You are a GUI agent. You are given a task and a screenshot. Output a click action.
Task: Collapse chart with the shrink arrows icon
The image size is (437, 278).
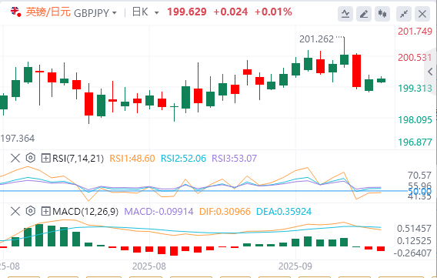click(x=404, y=14)
